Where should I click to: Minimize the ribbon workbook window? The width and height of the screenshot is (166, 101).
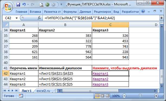click(149, 11)
